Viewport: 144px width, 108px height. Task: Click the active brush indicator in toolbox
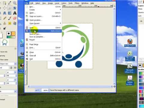click(x=9, y=34)
